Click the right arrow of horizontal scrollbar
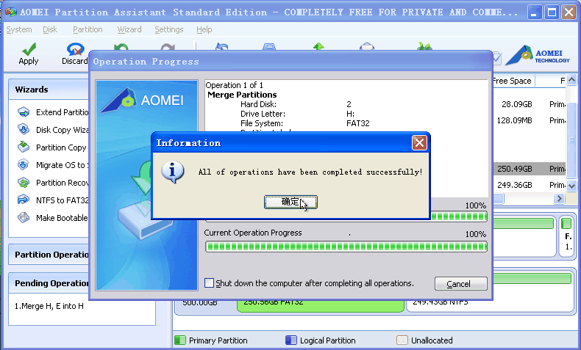Screen dimensions: 581x350 click(x=559, y=199)
